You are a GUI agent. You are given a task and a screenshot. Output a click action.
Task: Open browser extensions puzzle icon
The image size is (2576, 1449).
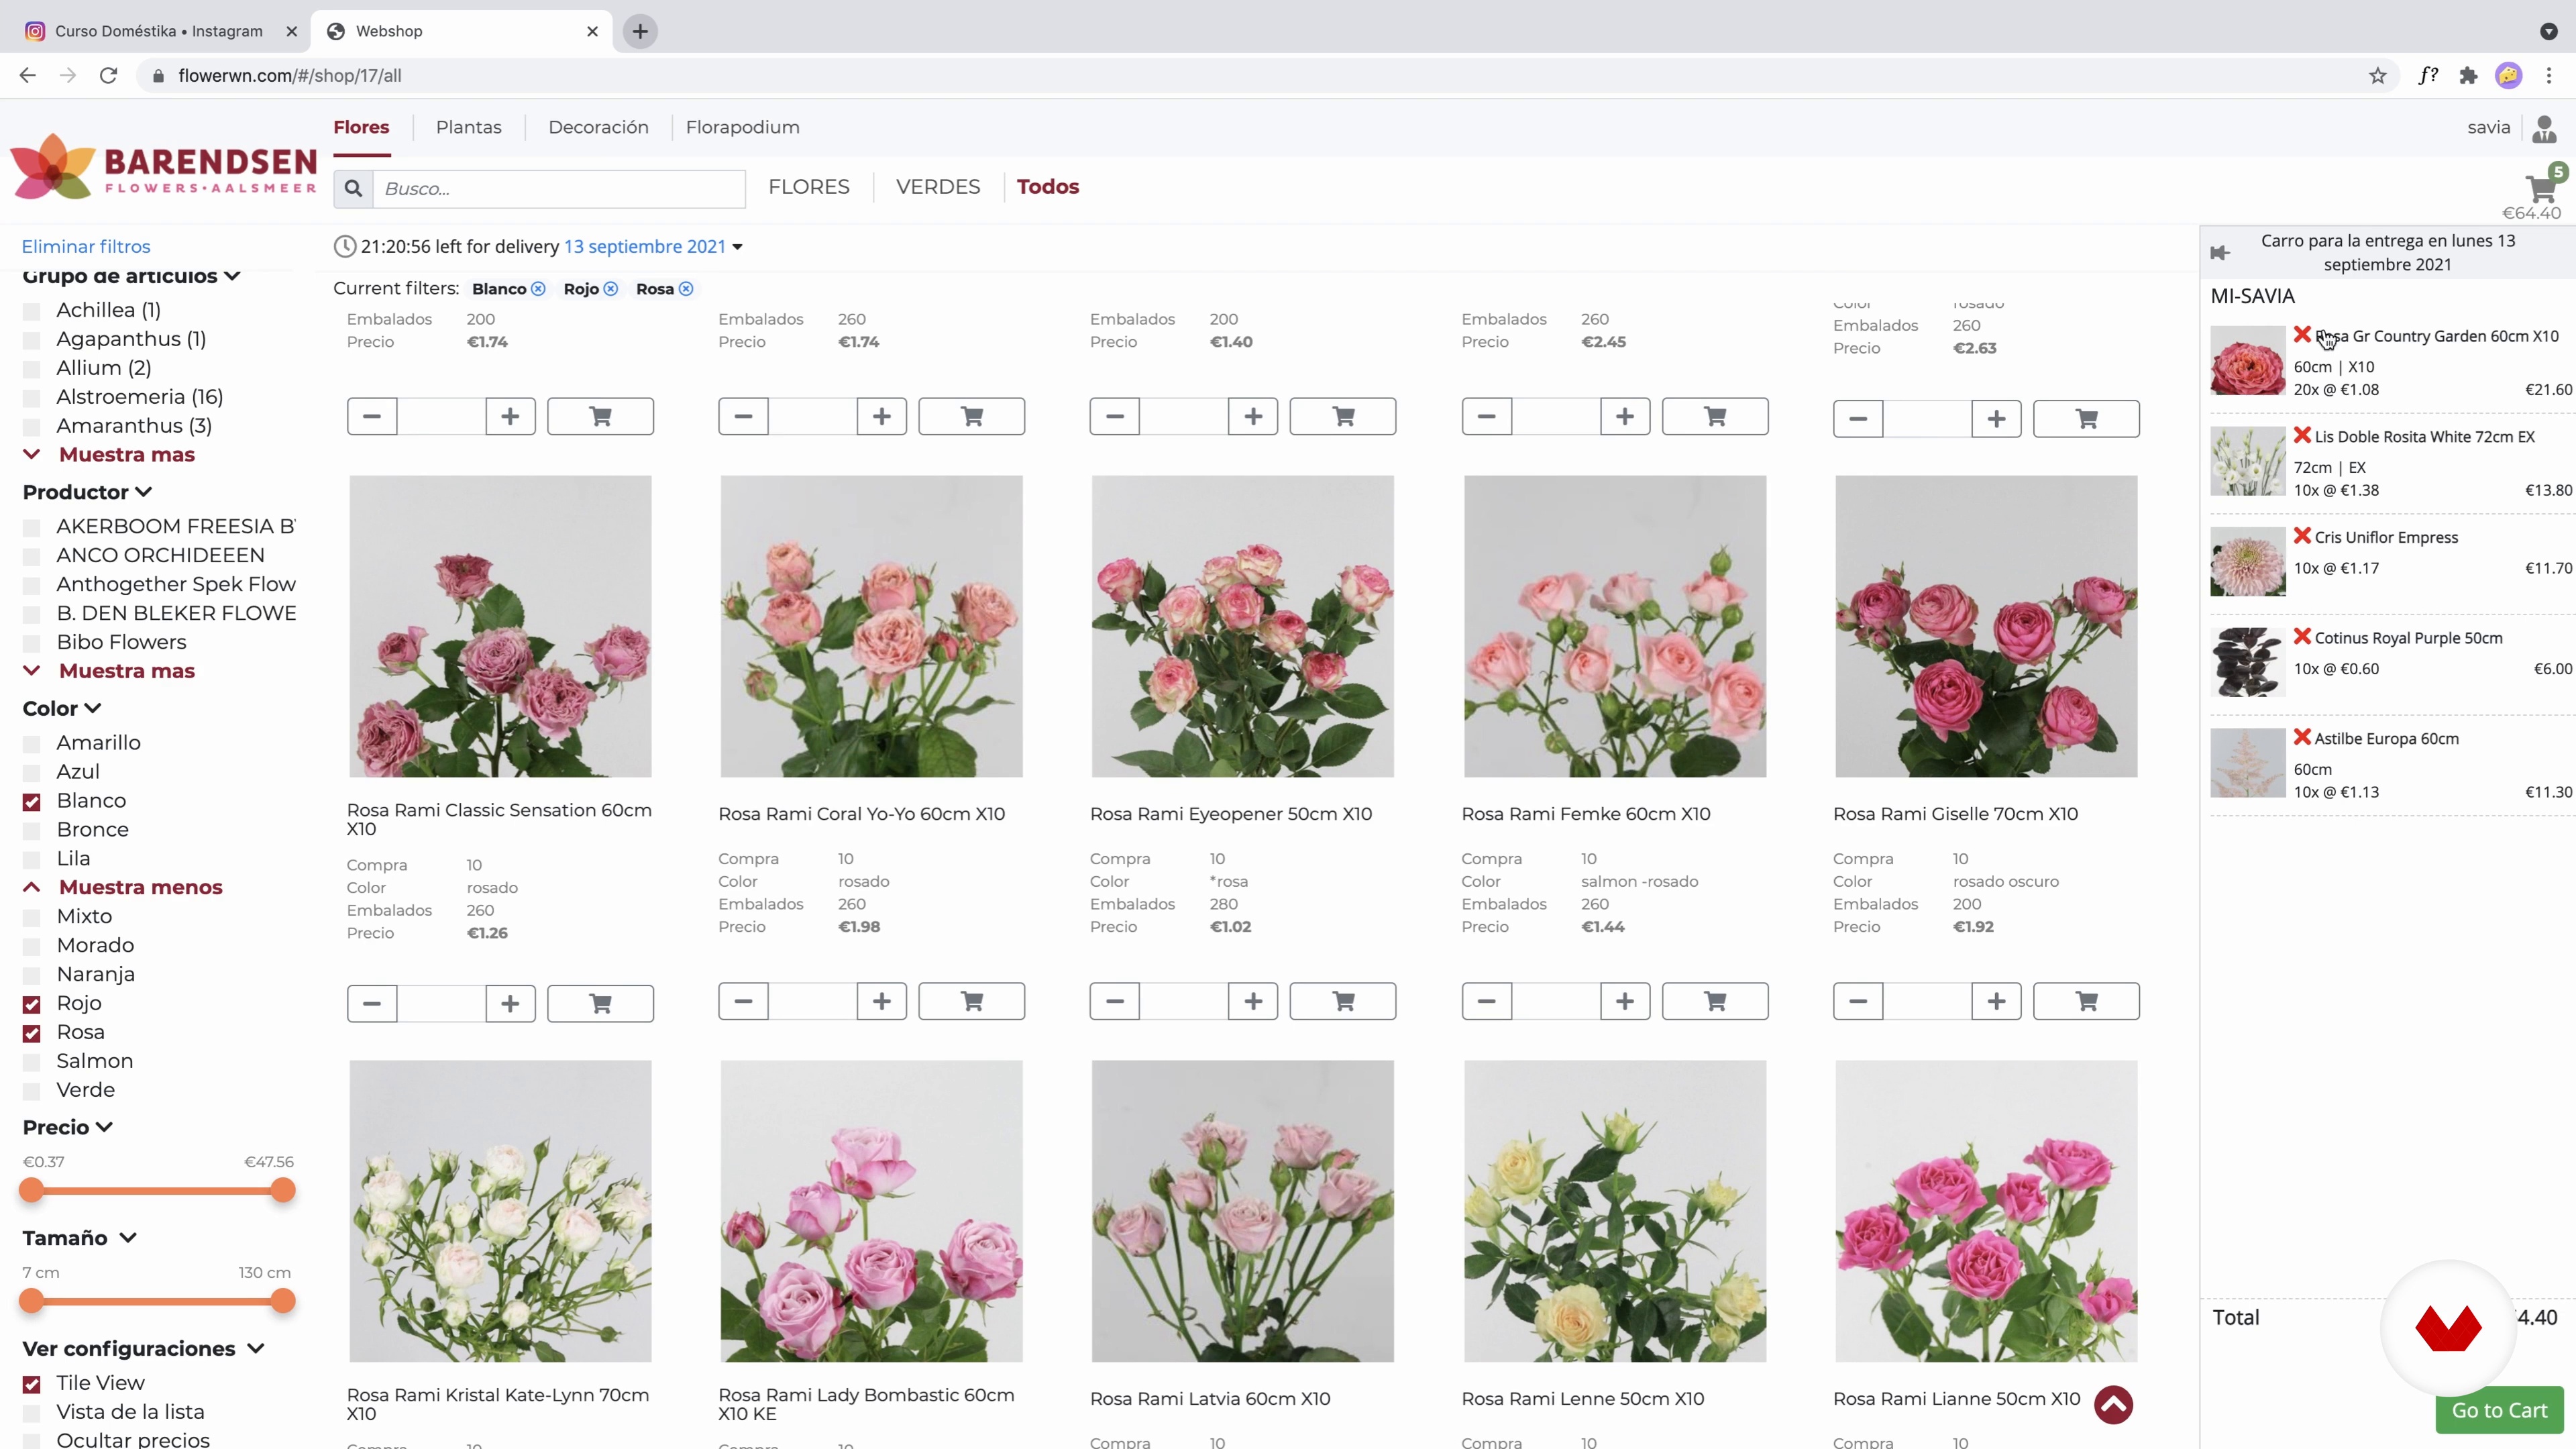2468,76
